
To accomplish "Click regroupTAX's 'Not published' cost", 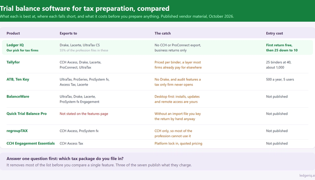I will pos(277,131).
